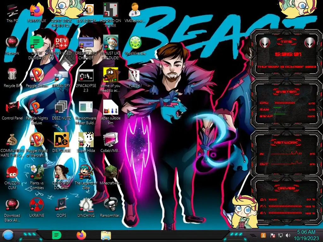The height and width of the screenshot is (242, 323).
Task: Open the Recycle Bin
Action: coord(12,78)
